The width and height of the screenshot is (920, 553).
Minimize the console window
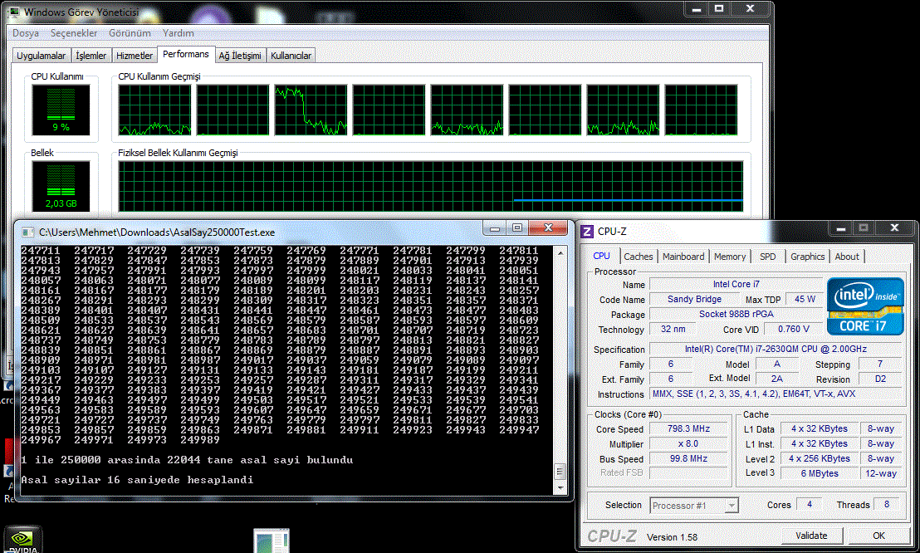point(495,228)
